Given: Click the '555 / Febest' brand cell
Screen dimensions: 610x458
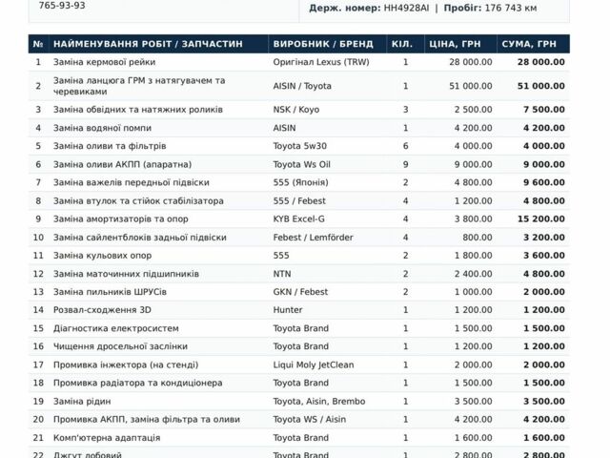Looking at the screenshot, I should (299, 201).
